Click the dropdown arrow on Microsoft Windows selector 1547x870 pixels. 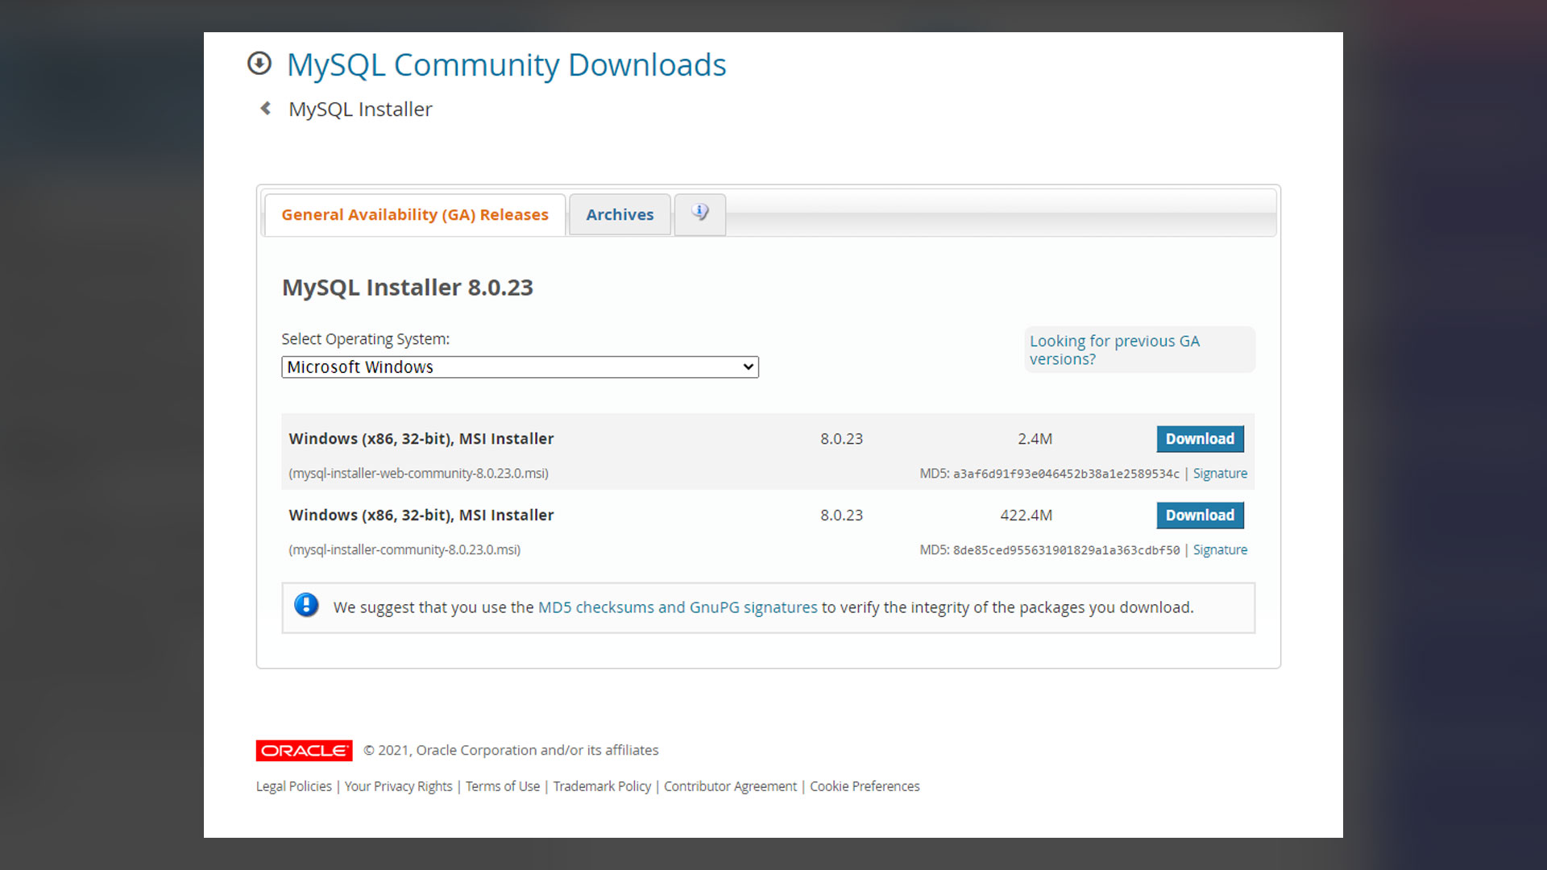pyautogui.click(x=749, y=367)
